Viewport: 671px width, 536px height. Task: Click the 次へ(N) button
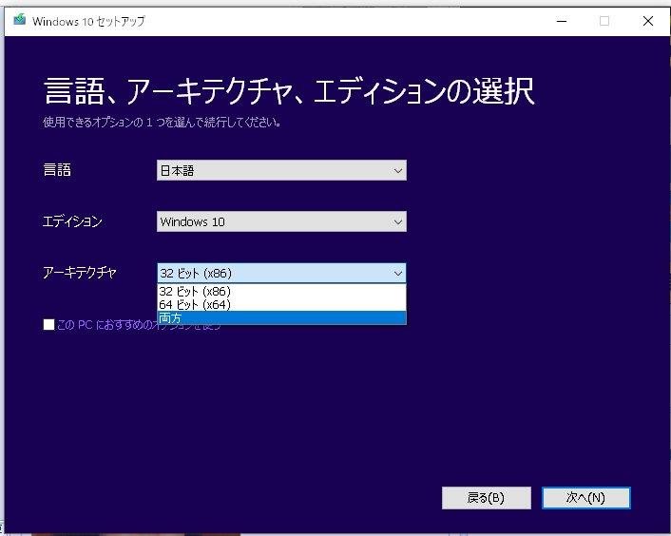(585, 497)
